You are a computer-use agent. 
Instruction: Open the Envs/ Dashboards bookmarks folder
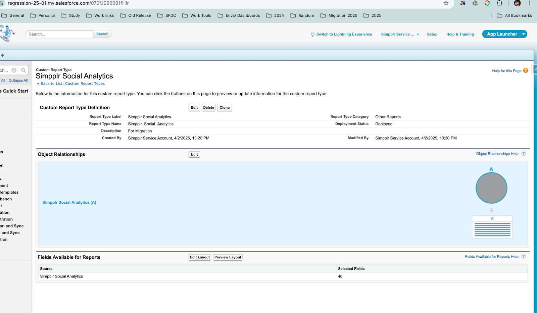(x=239, y=15)
